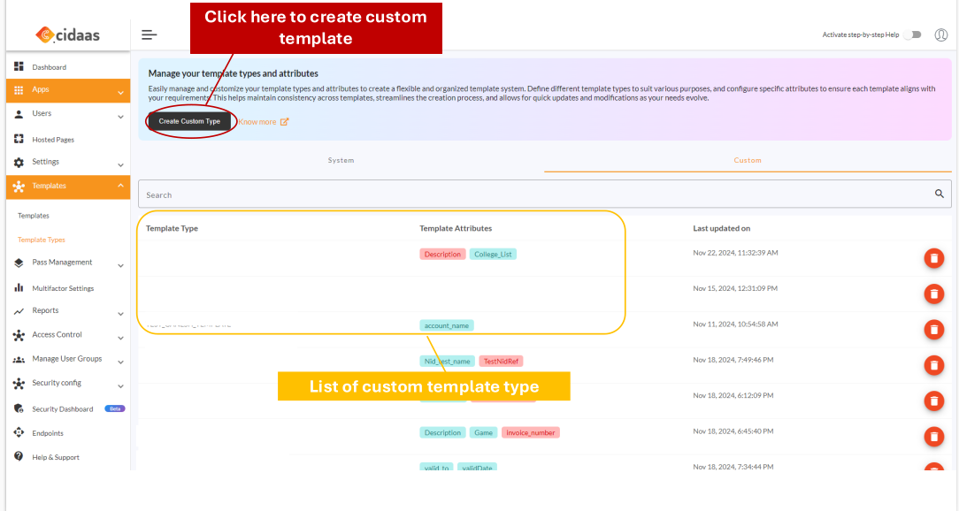The height and width of the screenshot is (511, 959).
Task: Click the Create Custom Type button
Action: pyautogui.click(x=190, y=120)
